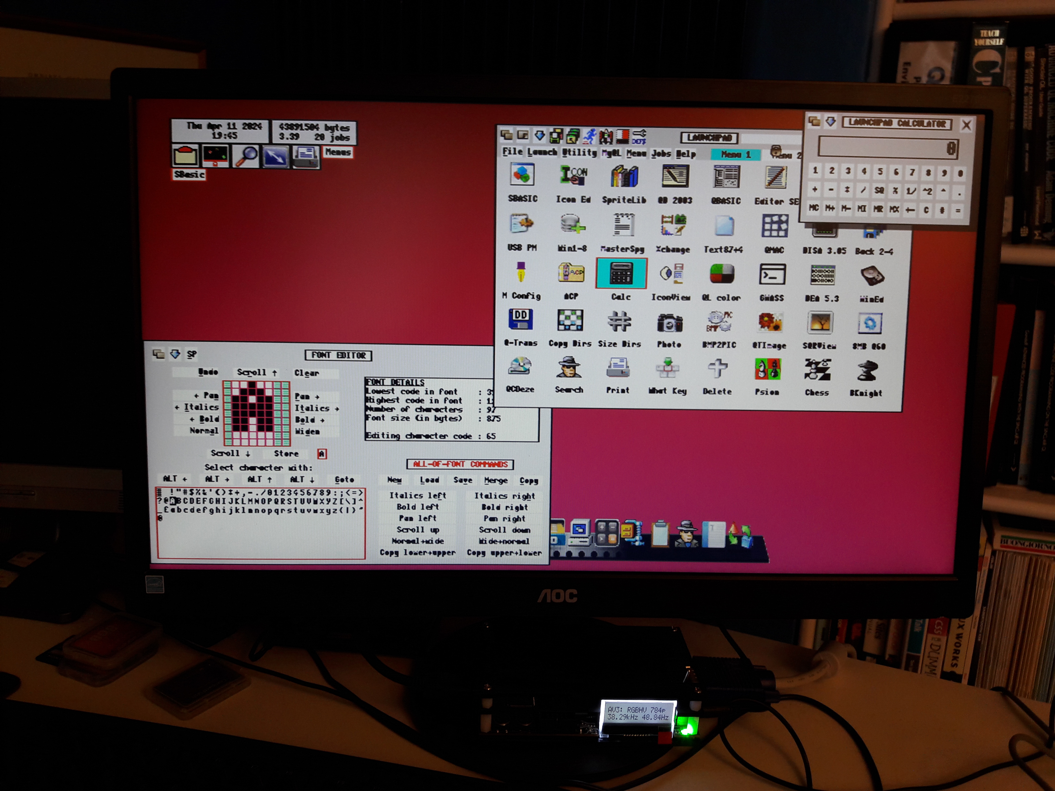Open Q-Trans floppy icon
This screenshot has width=1055, height=791.
[x=521, y=319]
